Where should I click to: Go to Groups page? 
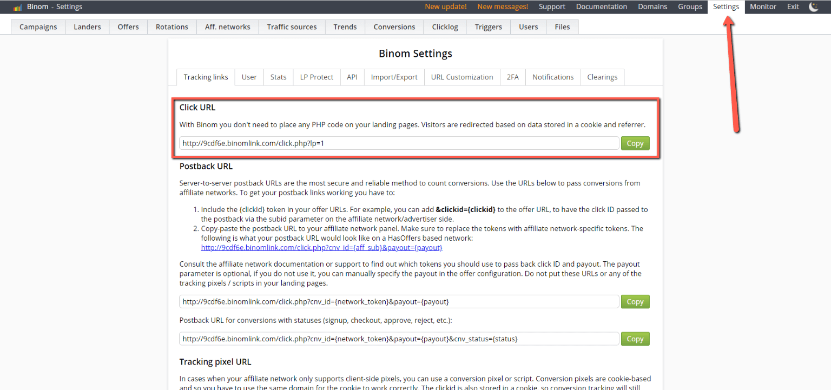pos(690,7)
